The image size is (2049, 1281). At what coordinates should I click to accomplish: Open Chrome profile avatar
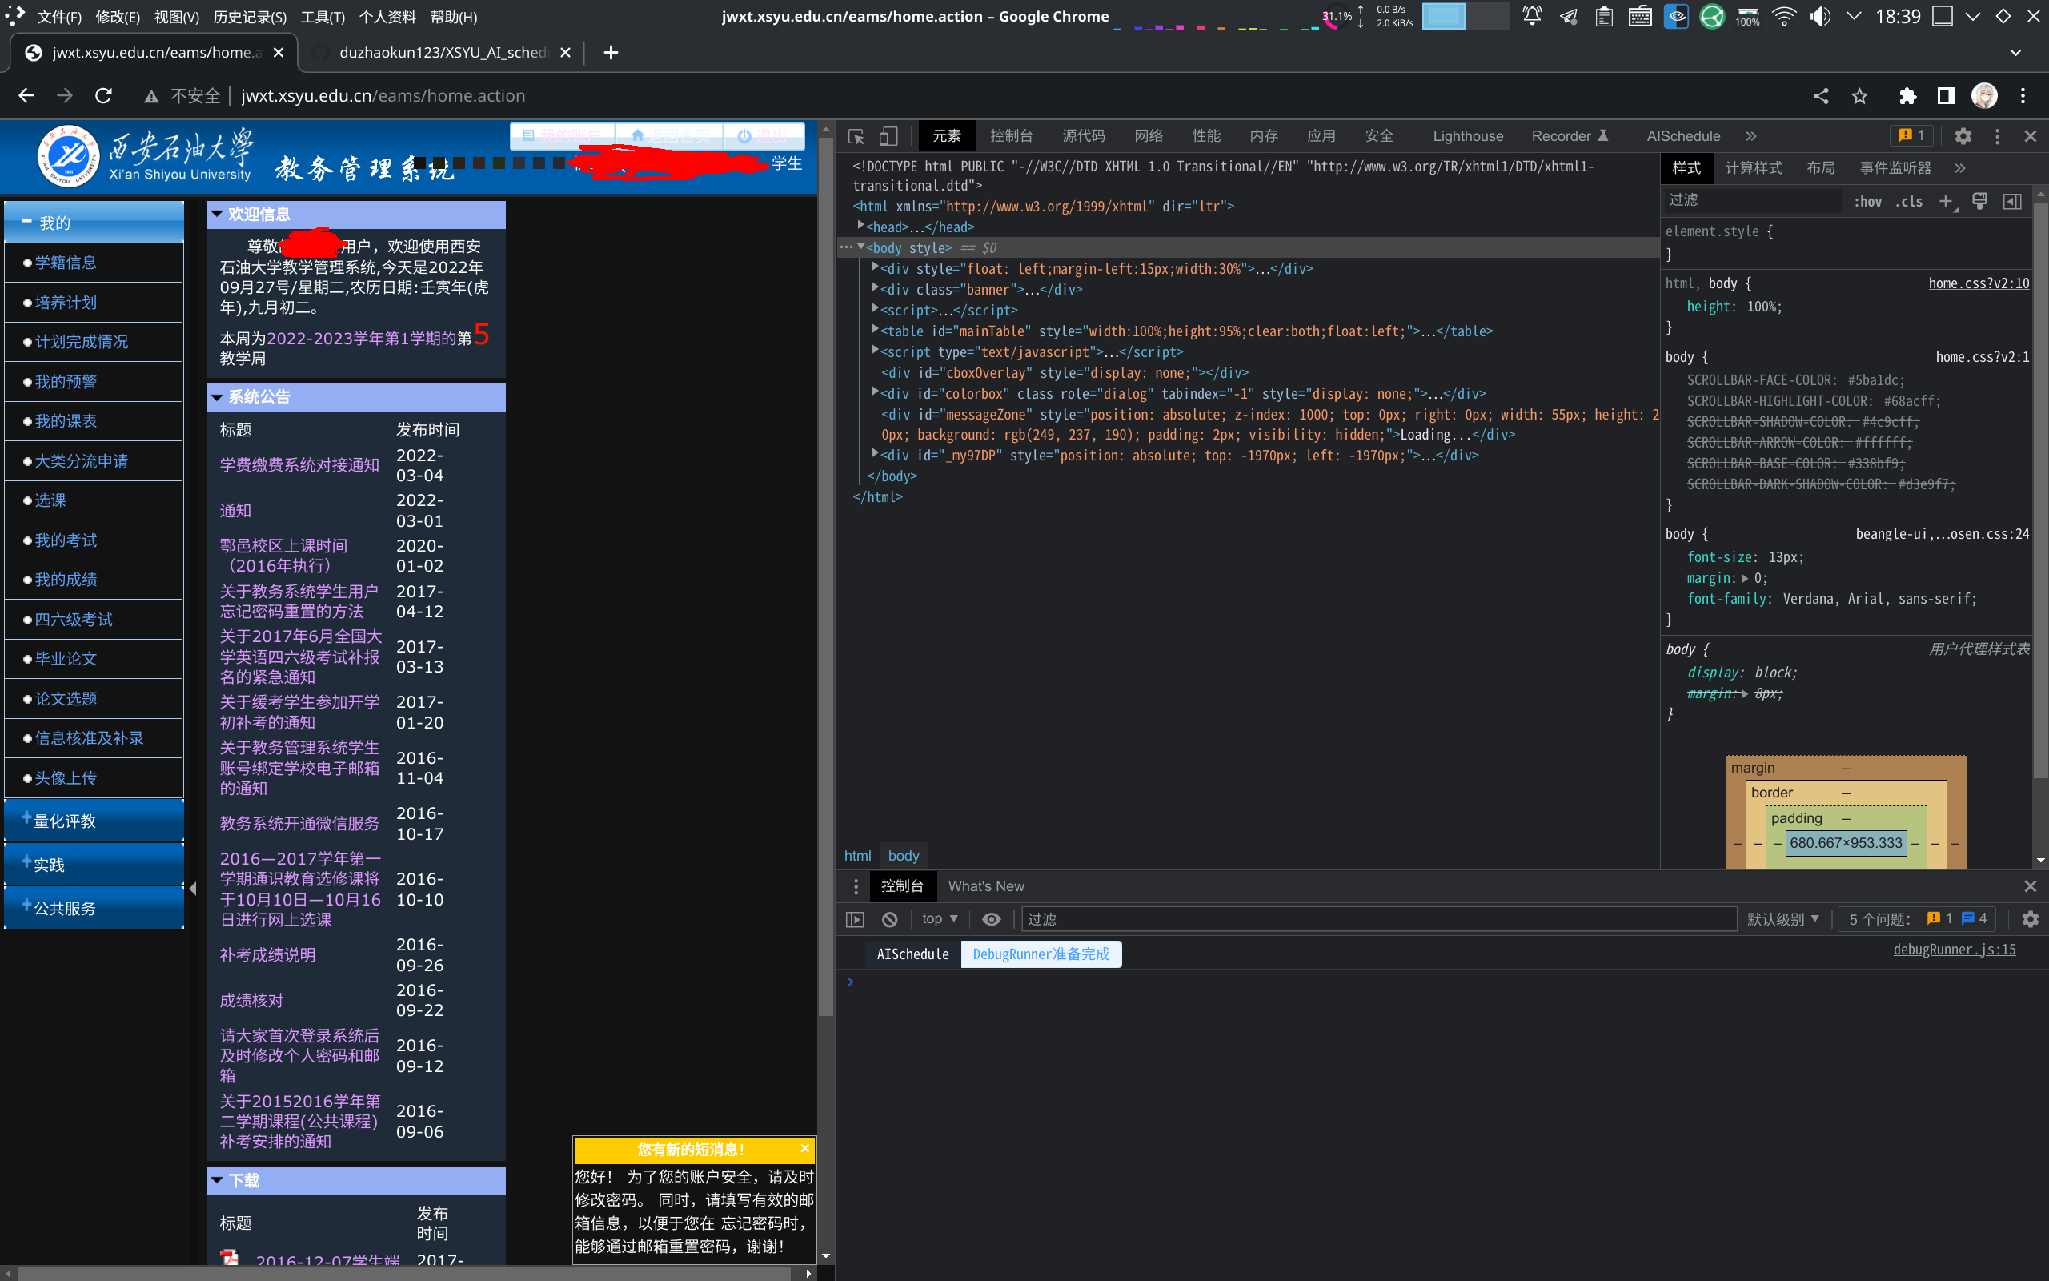click(x=1985, y=96)
